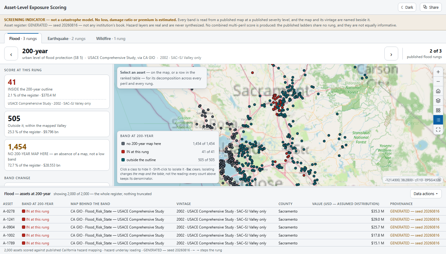Select asset row A-1241
446x254 pixels.
click(x=223, y=219)
